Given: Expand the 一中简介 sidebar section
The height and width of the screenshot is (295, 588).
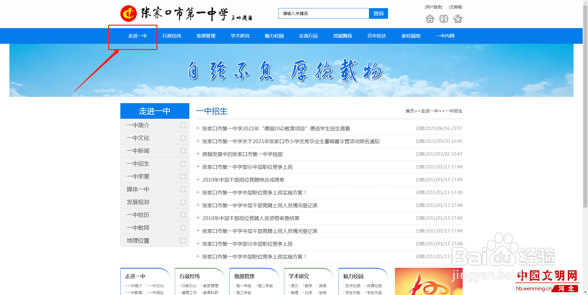Looking at the screenshot, I should pos(183,125).
